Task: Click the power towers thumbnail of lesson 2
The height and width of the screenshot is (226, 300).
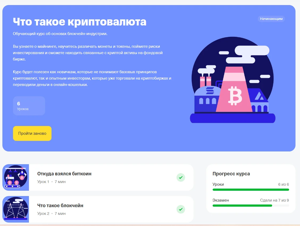Action: tap(16, 209)
